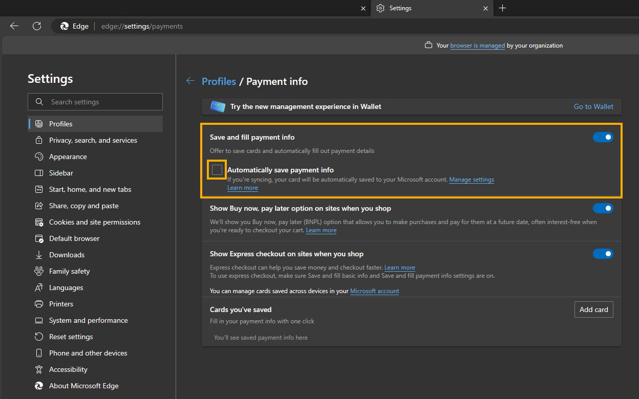Click the magnifier icon in search settings
Viewport: 639px width, 399px height.
tap(39, 102)
